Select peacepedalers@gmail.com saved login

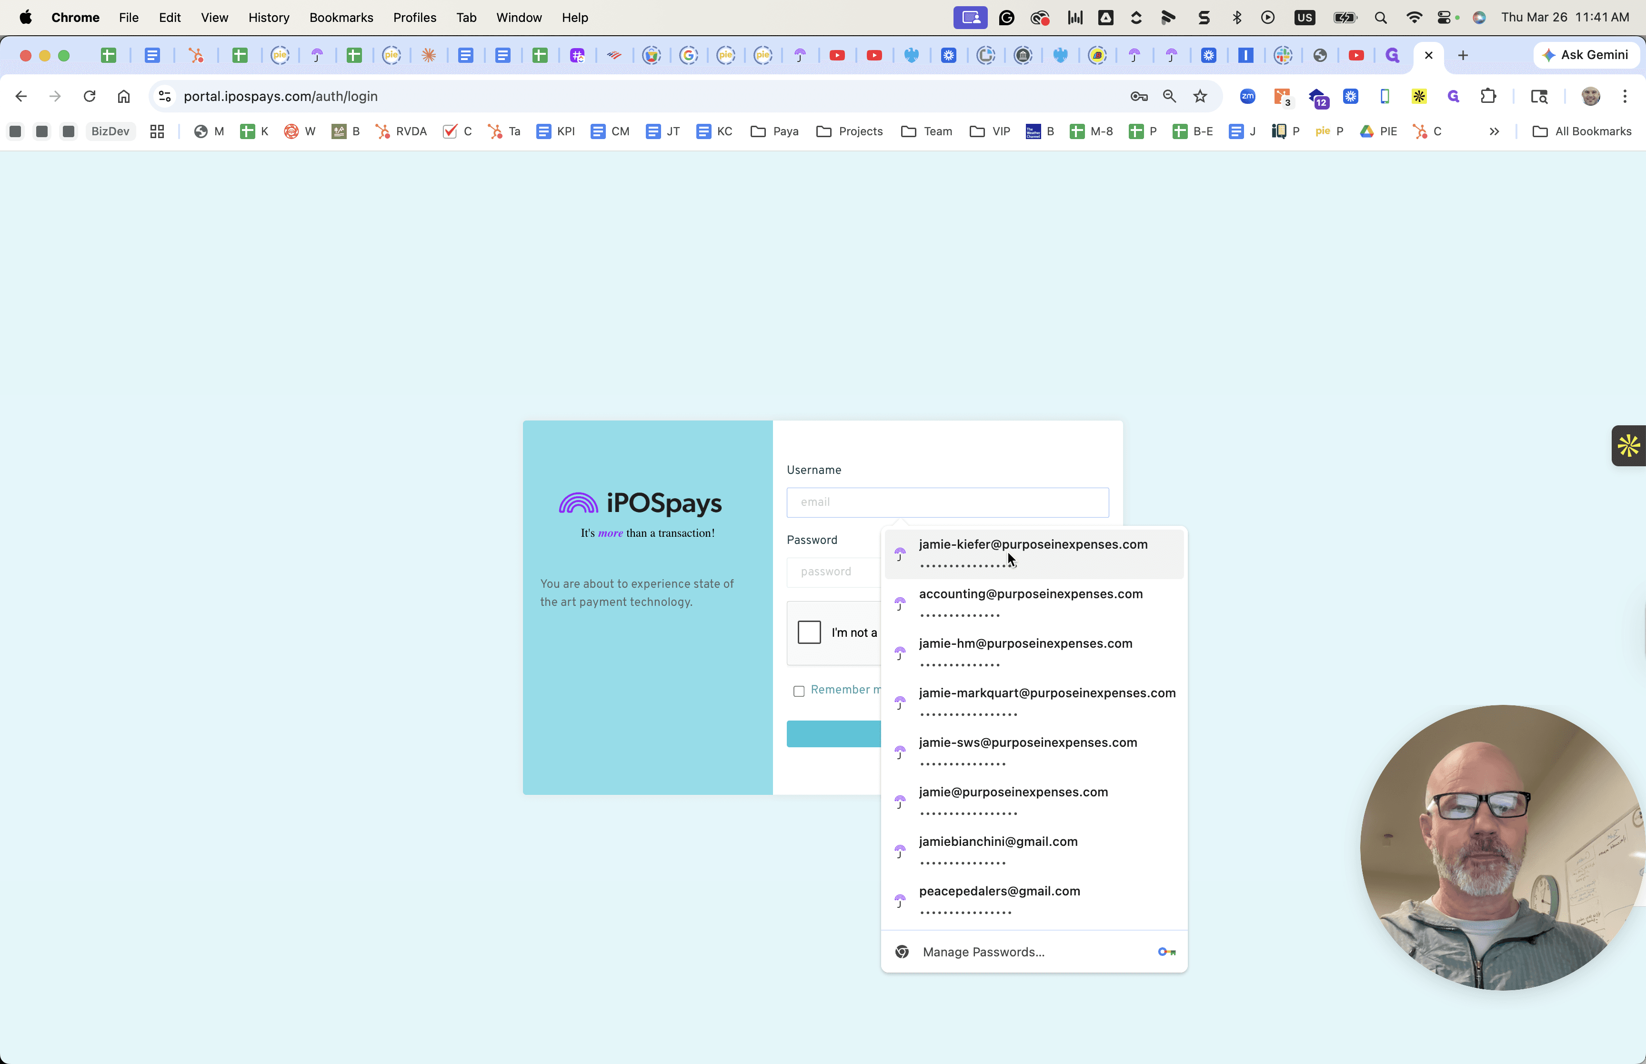point(1034,901)
